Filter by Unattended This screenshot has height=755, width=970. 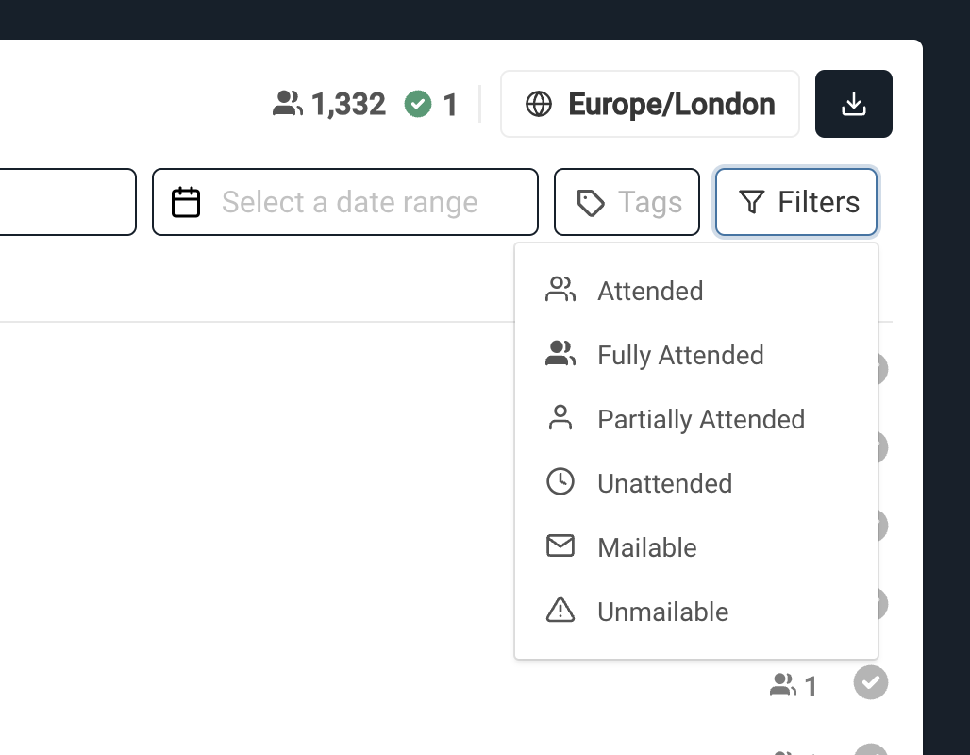click(x=664, y=483)
